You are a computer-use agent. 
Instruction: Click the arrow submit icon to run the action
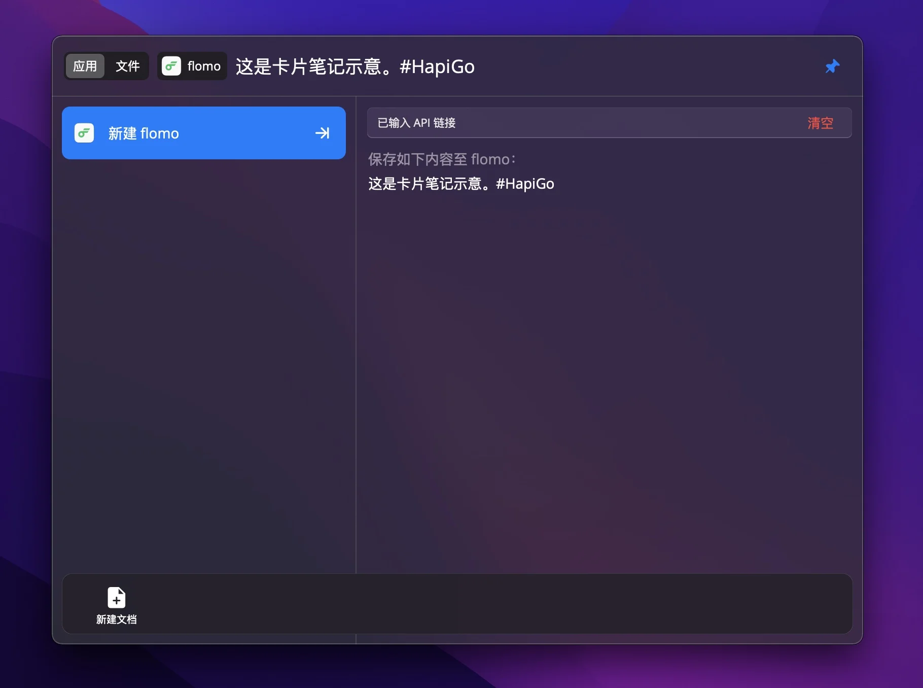[x=322, y=133]
